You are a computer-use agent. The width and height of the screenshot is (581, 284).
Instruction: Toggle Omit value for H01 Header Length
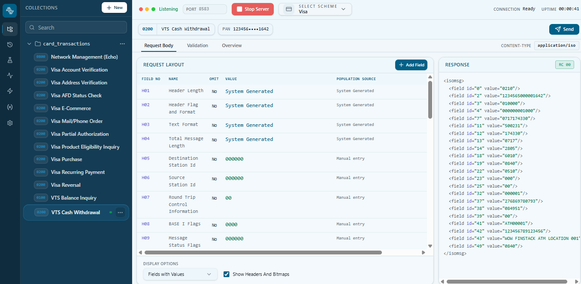coord(214,91)
